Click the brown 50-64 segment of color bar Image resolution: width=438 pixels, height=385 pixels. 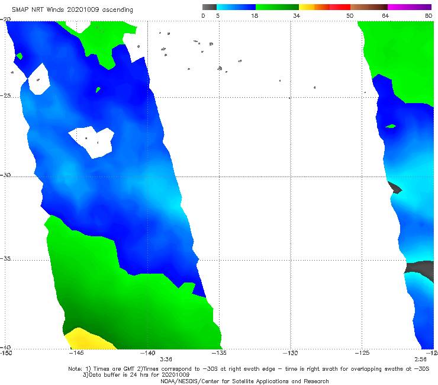(x=369, y=7)
